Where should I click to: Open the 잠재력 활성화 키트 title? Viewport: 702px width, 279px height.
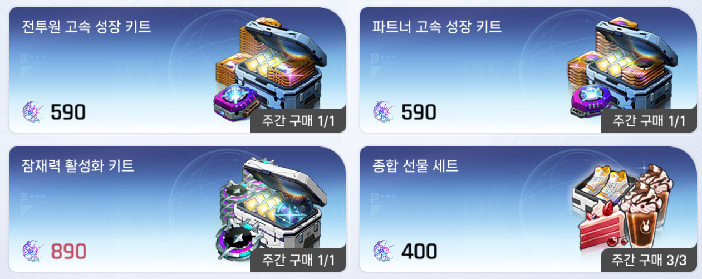[78, 165]
